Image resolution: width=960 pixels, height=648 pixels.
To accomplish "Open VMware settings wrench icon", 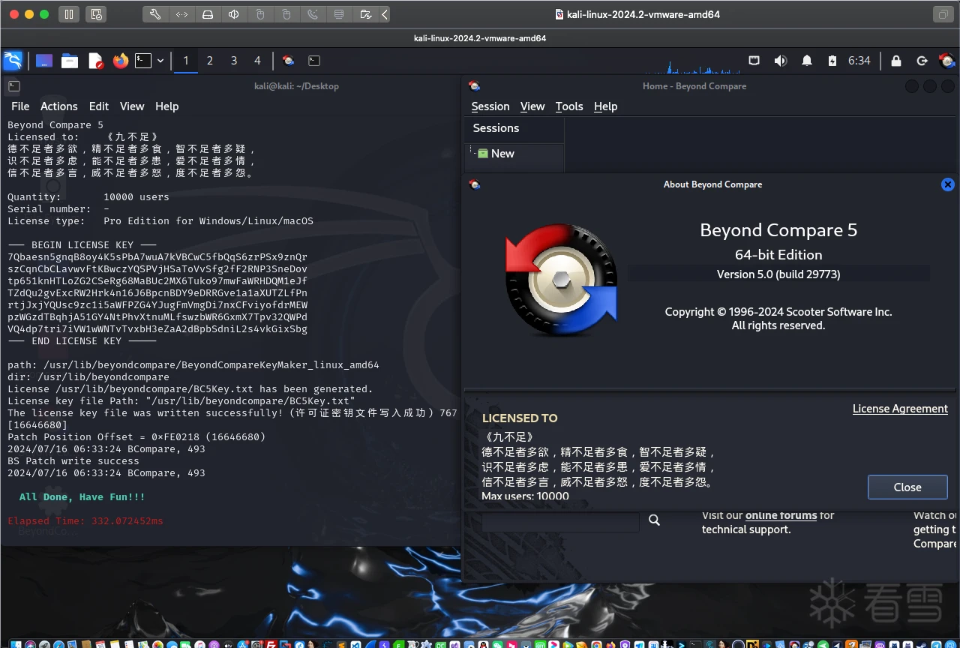I will coord(155,14).
